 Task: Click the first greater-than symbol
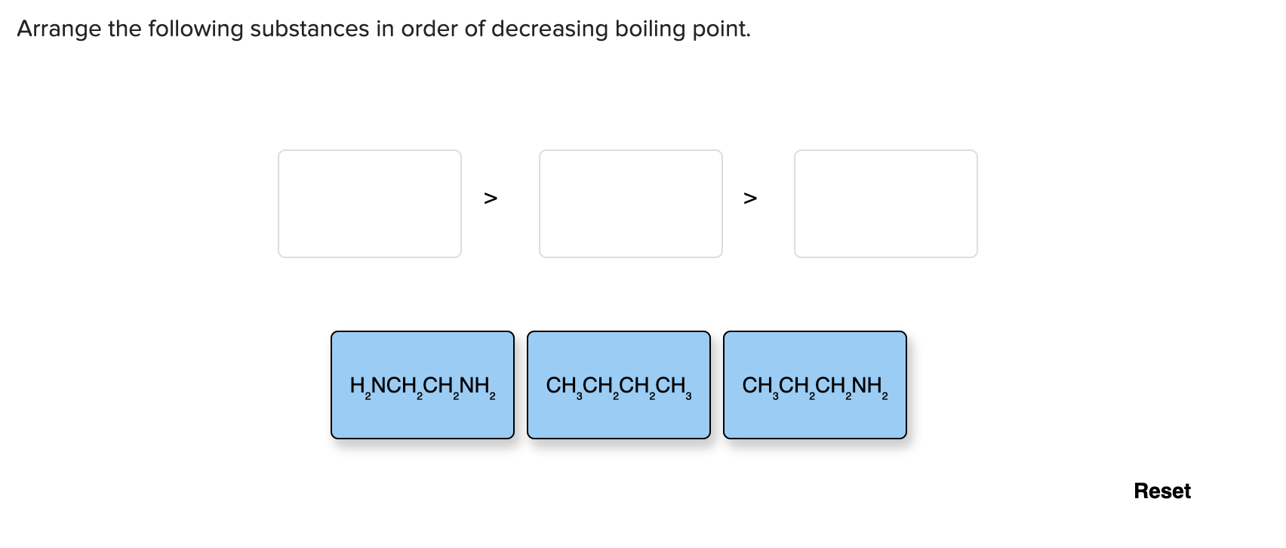click(489, 199)
